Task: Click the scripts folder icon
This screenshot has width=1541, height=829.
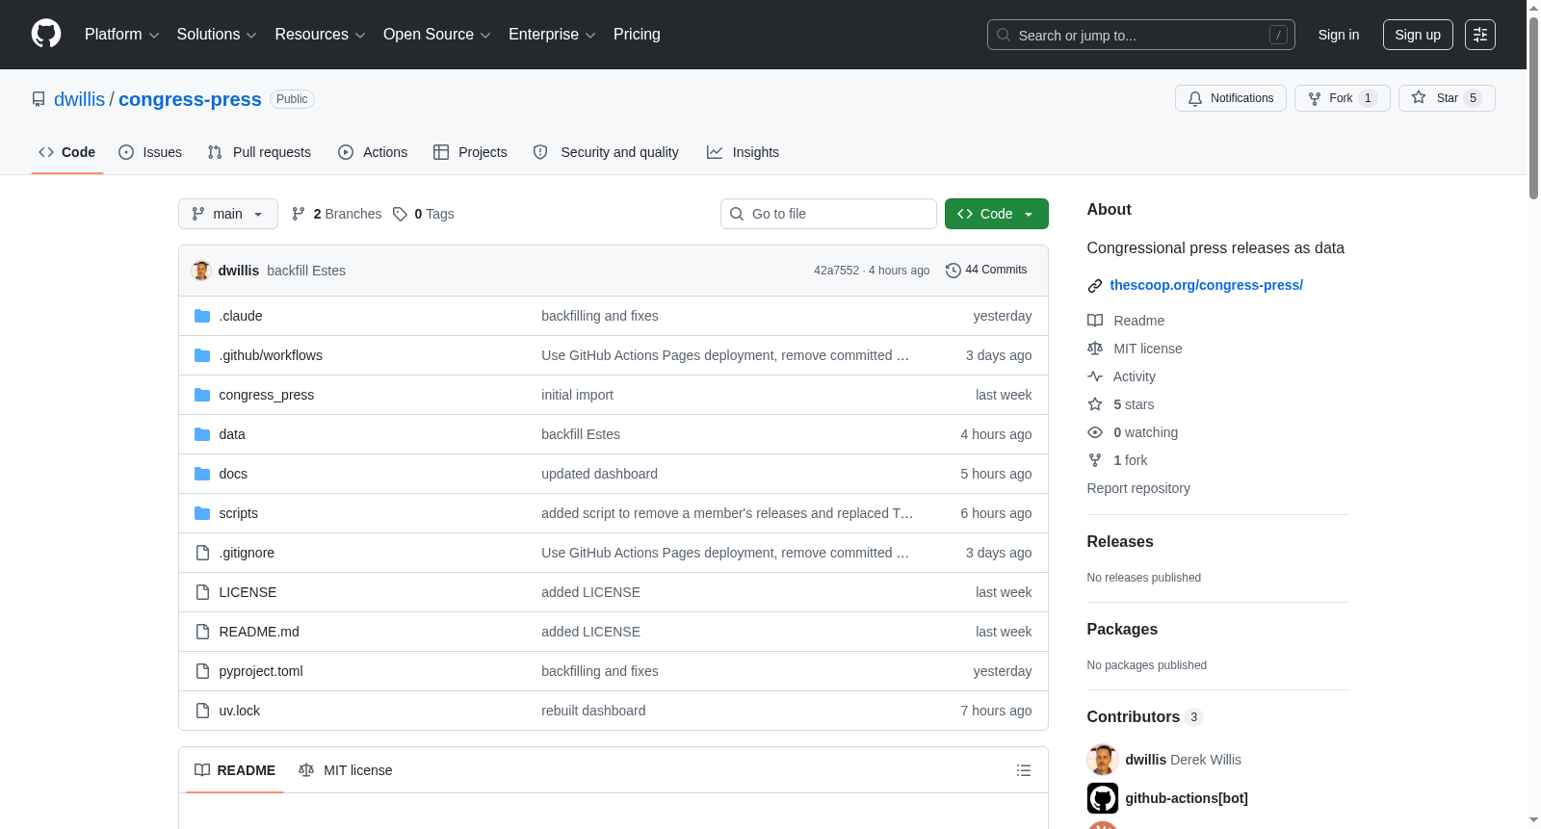Action: click(202, 513)
